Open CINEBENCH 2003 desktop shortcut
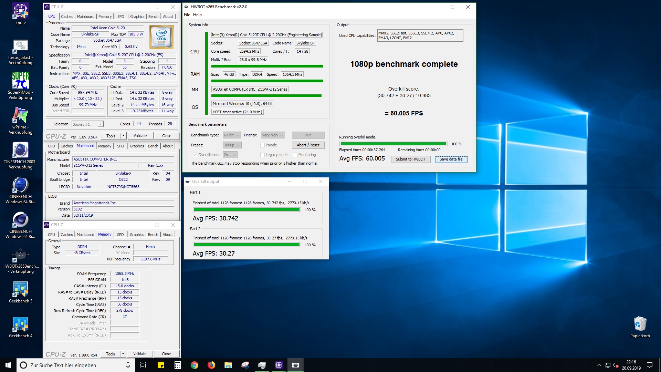661x372 pixels. point(21,155)
